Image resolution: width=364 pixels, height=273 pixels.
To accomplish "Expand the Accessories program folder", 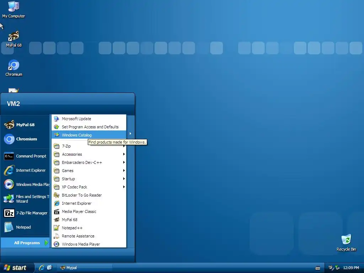I will [x=89, y=154].
